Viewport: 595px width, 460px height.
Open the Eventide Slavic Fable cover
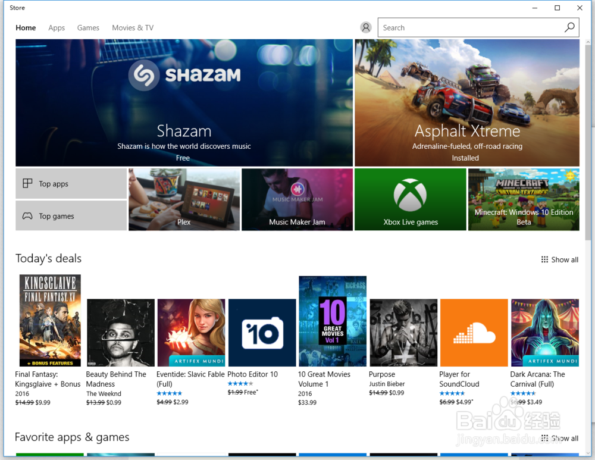coord(191,333)
